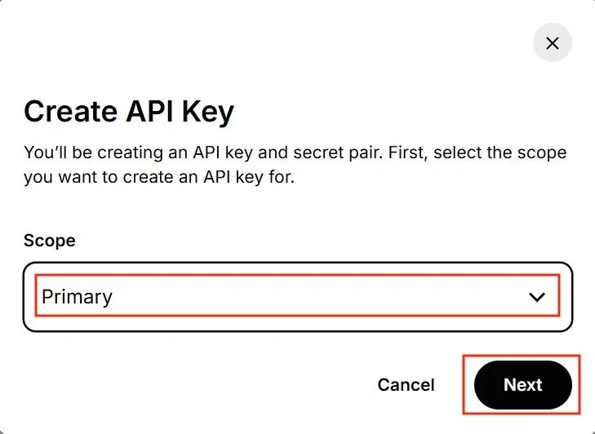Viewport: 595px width, 434px height.
Task: Click the Create API Key heading
Action: 129,111
